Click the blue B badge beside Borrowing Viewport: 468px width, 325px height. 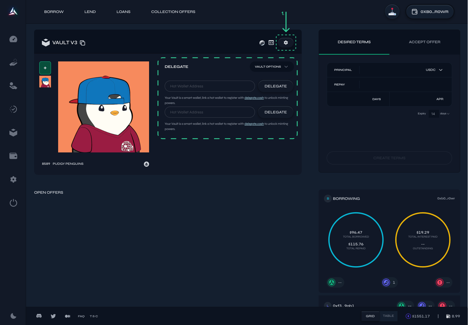[328, 199]
